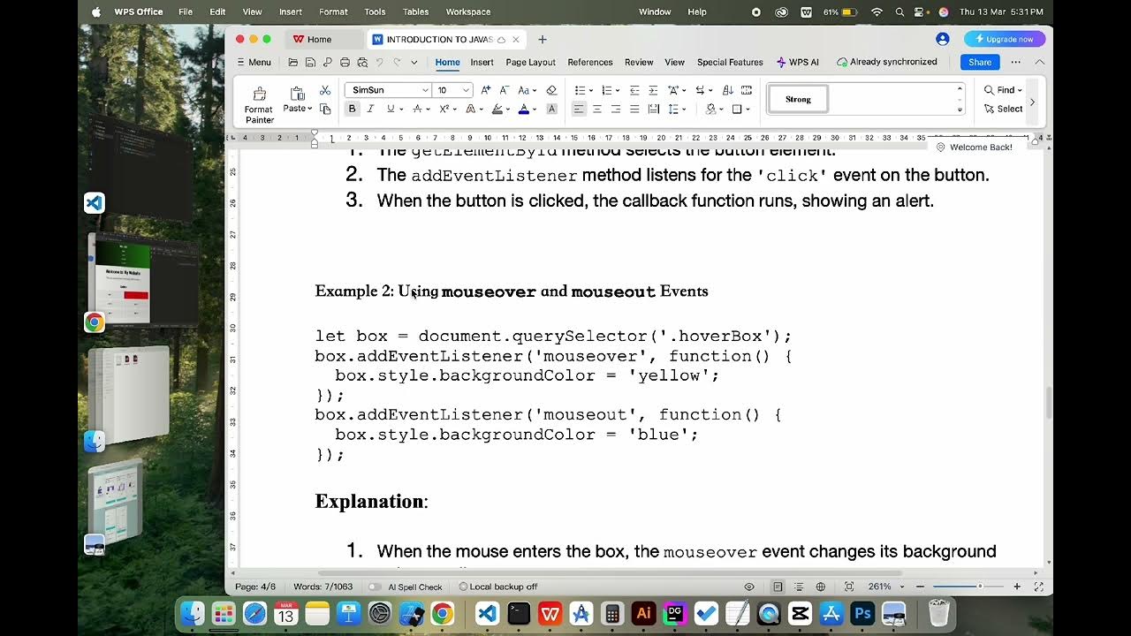
Task: Click the blue Share button
Action: [980, 62]
